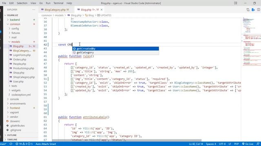Close the Blog.php editor tab
This screenshot has width=261, height=146.
click(102, 10)
